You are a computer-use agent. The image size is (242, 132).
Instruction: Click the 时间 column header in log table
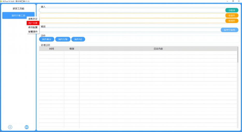52,49
